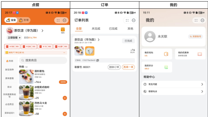208x117 pixels.
Task: Click the gray profile avatar
Action: pos(150,36)
